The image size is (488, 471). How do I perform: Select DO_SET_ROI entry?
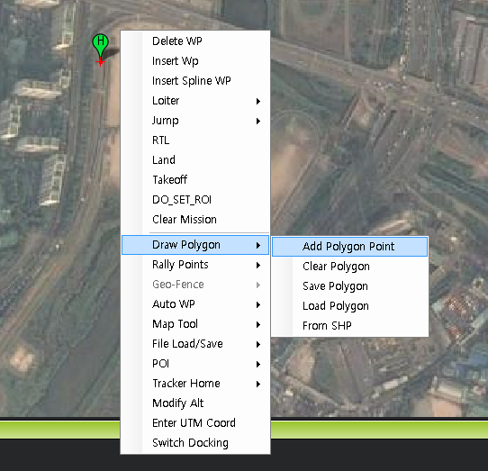tap(195, 200)
